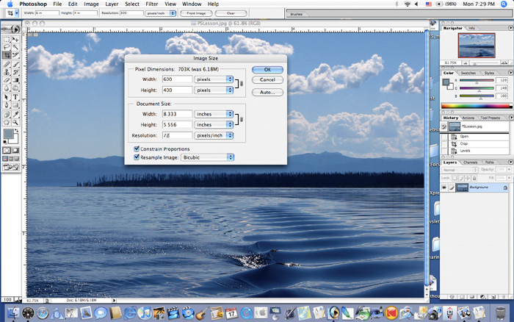Screen dimensions: 514x322
Task: Open the History palette menu arrow
Action: pos(511,118)
